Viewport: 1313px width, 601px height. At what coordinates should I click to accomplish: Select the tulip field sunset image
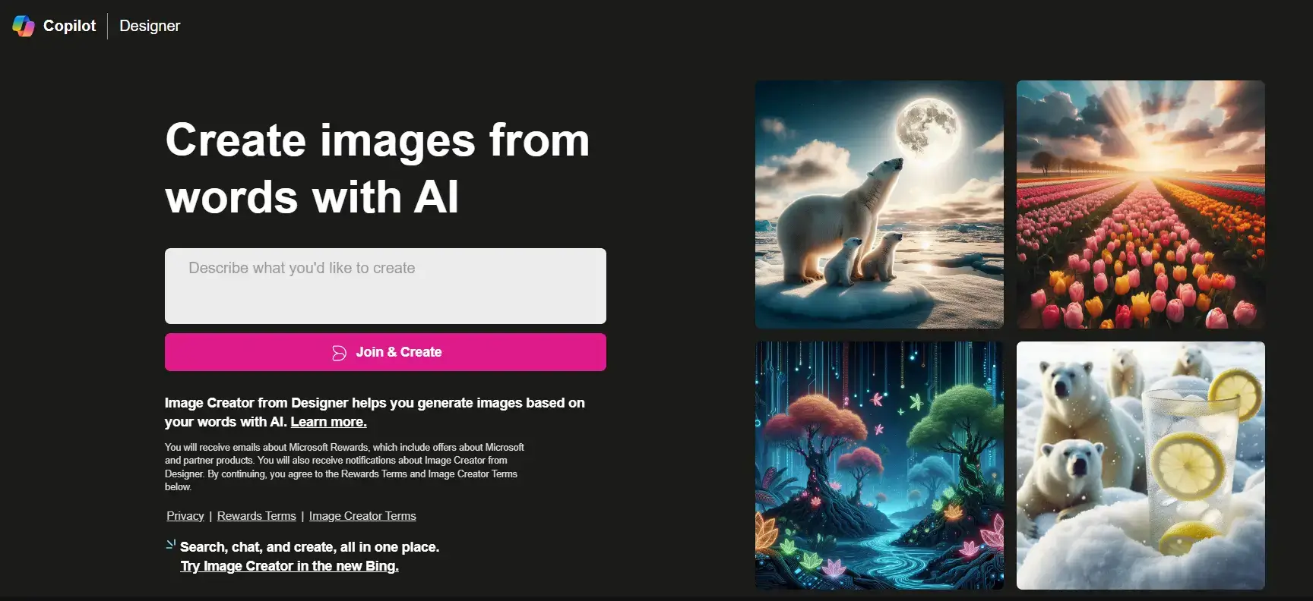(1141, 204)
